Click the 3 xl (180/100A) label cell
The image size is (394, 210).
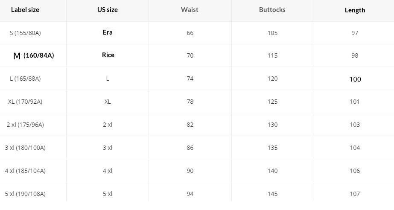tap(25, 148)
